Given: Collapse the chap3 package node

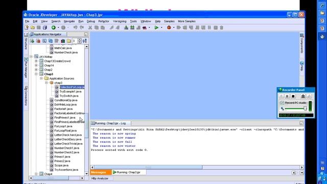Looking at the screenshot, I should (46, 83).
